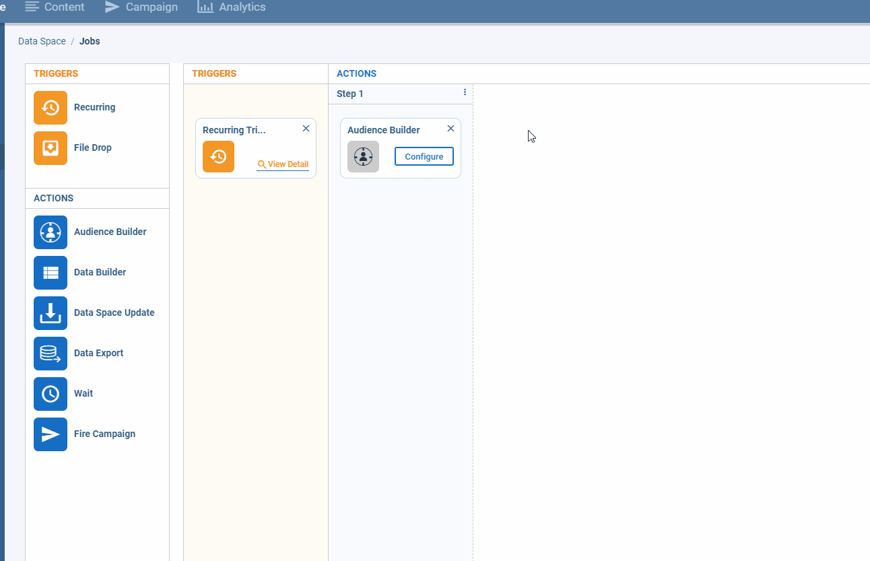Click the Fire Campaign label

click(x=104, y=434)
